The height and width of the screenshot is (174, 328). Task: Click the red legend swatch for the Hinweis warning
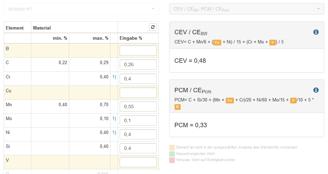pyautogui.click(x=172, y=160)
